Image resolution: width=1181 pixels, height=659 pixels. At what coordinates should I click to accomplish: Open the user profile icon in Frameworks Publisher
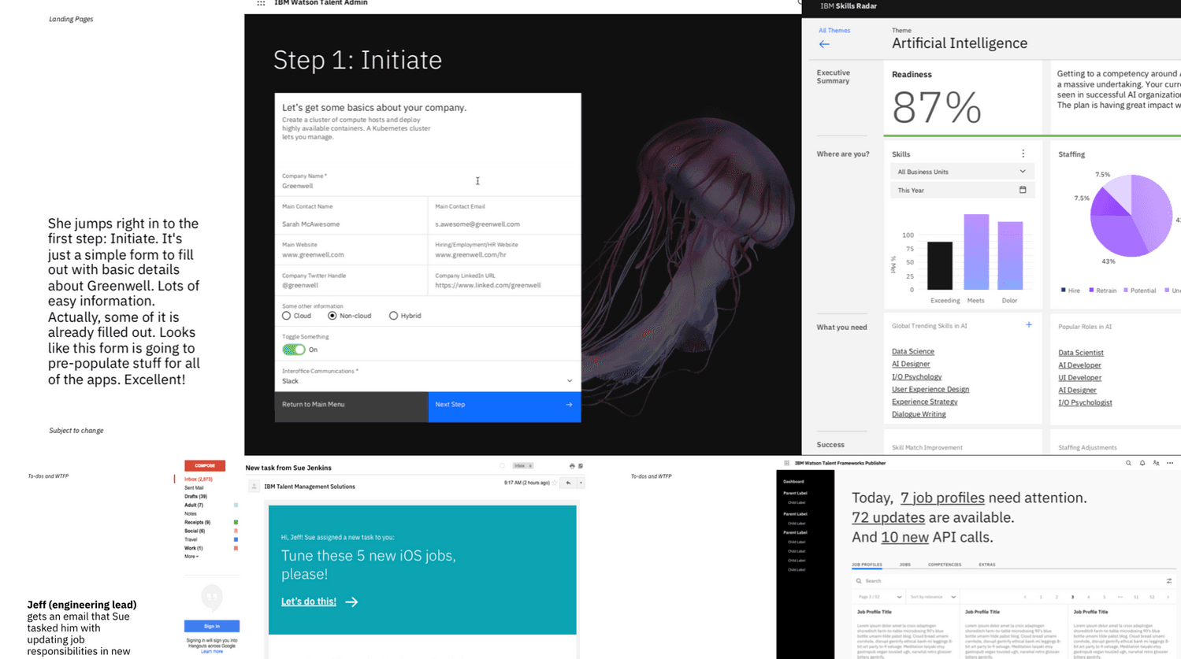(1156, 463)
